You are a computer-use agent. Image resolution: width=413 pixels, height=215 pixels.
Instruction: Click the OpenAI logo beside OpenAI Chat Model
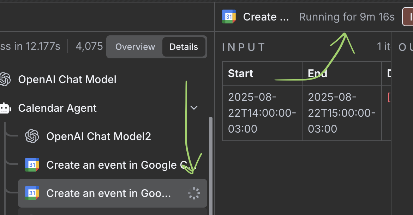point(5,79)
